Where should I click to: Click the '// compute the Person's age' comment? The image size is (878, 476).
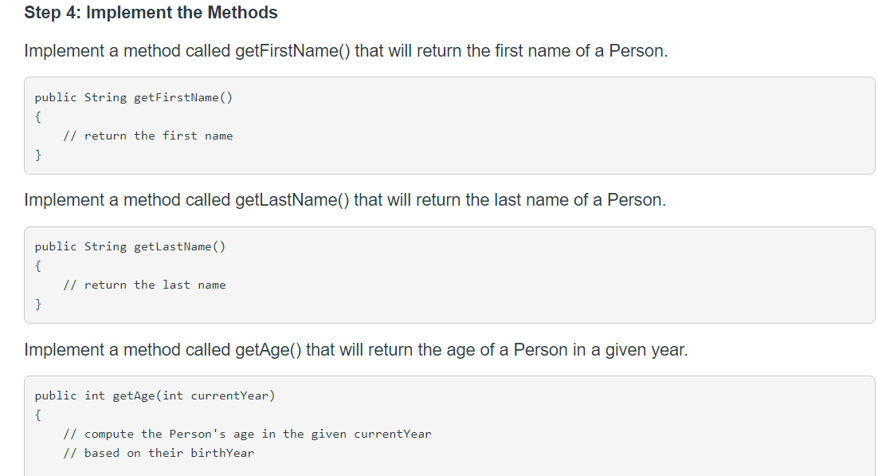coord(247,434)
